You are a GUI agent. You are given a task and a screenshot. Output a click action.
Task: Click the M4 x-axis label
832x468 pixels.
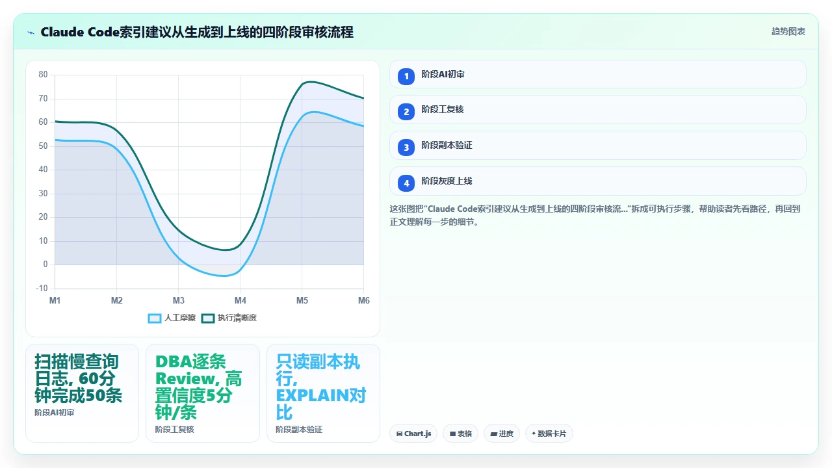click(240, 300)
